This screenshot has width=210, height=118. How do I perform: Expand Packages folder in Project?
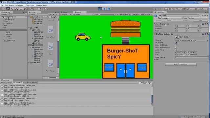tap(29, 63)
